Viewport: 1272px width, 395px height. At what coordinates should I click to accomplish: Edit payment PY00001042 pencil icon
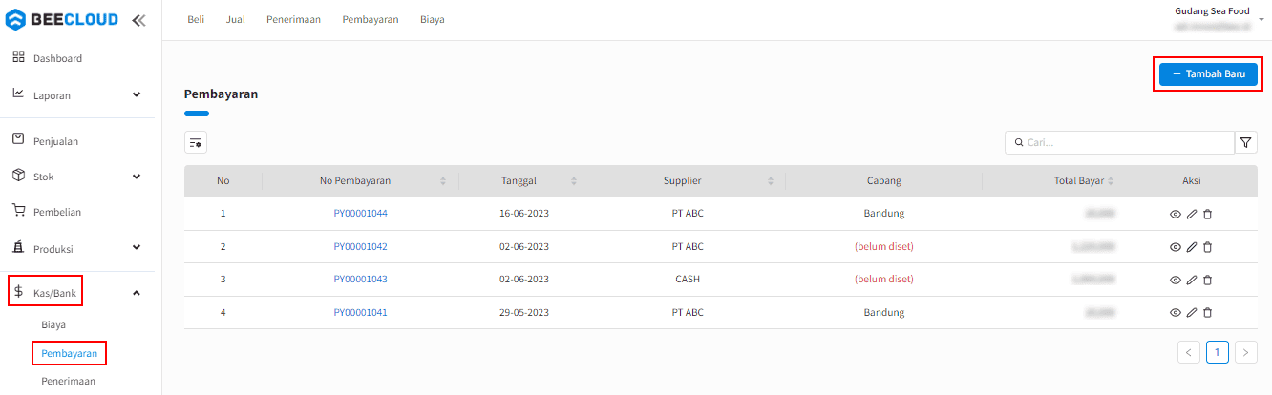click(1192, 247)
